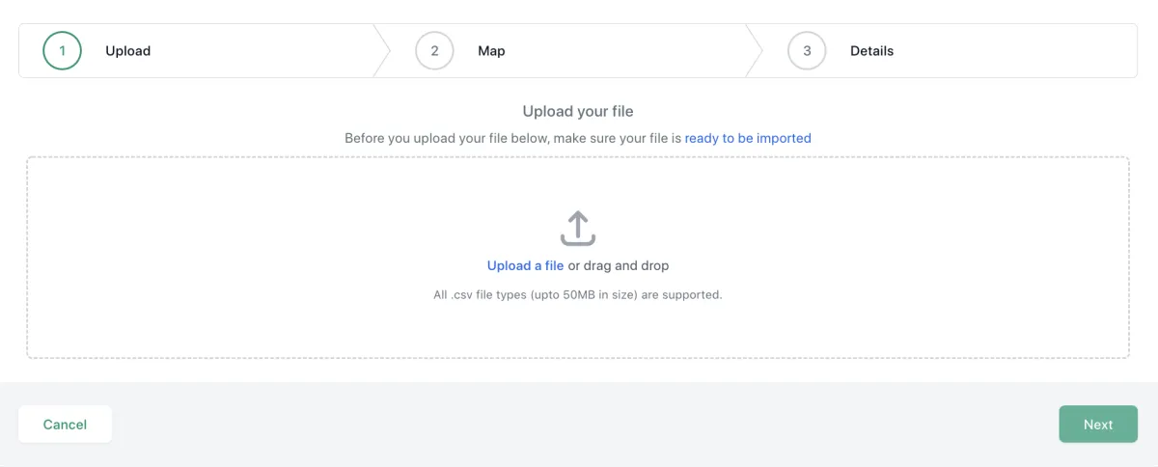Image resolution: width=1158 pixels, height=467 pixels.
Task: Select the step 1 circle icon
Action: [63, 51]
